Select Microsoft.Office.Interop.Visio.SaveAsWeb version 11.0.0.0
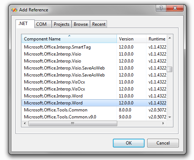The width and height of the screenshot is (194, 160). [x=94, y=68]
